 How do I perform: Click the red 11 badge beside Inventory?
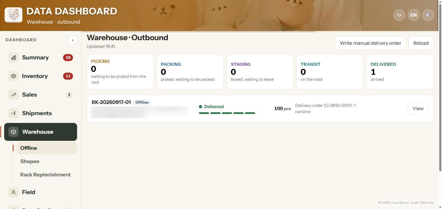[x=68, y=76]
